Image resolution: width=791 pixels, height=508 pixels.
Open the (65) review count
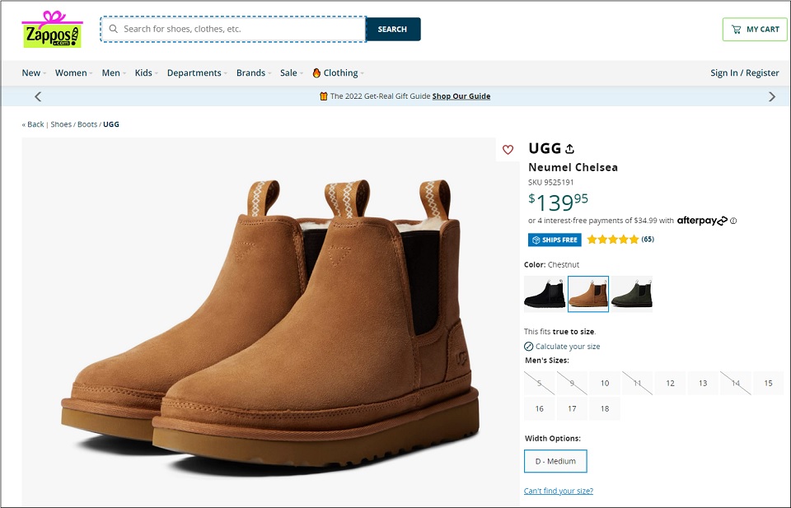(x=648, y=239)
